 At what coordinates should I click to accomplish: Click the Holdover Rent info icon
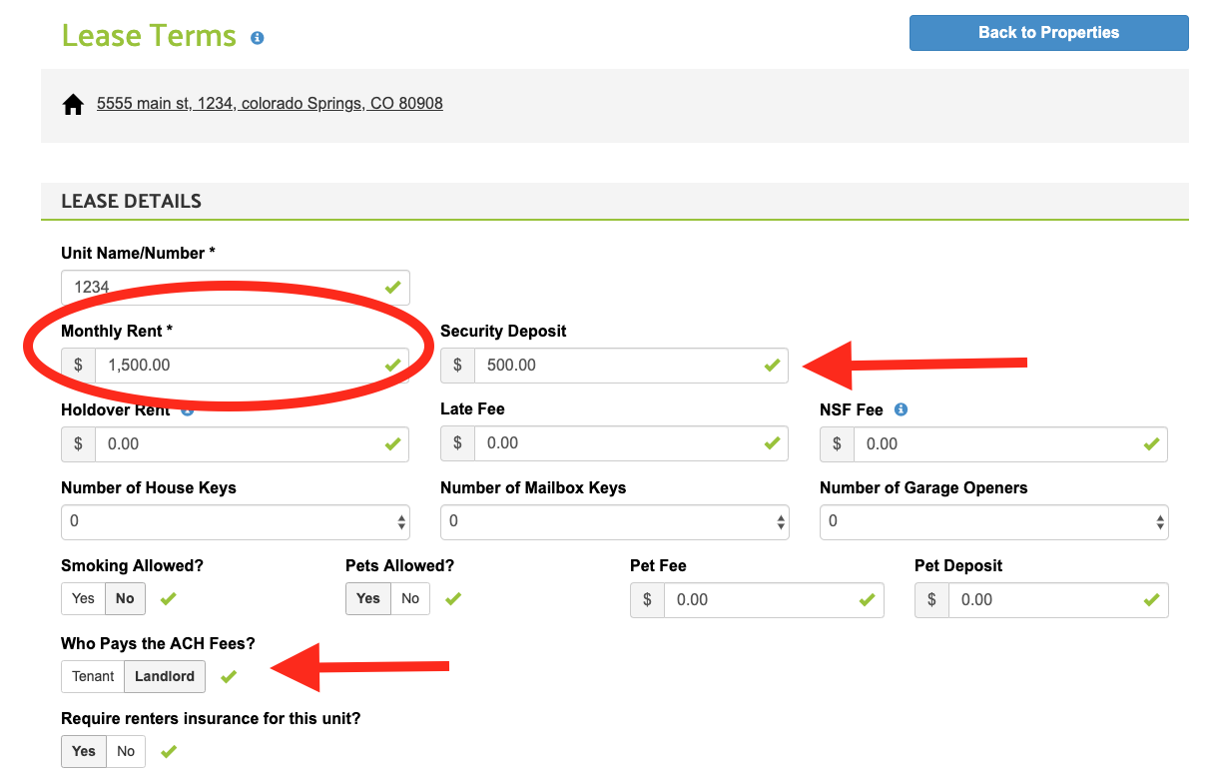187,409
